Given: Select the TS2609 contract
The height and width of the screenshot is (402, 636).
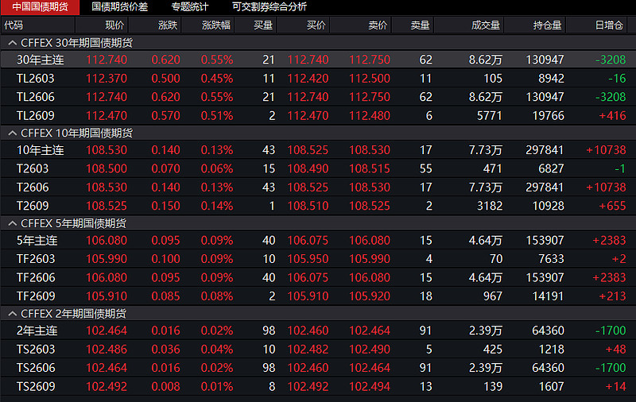Looking at the screenshot, I should click(x=318, y=387).
